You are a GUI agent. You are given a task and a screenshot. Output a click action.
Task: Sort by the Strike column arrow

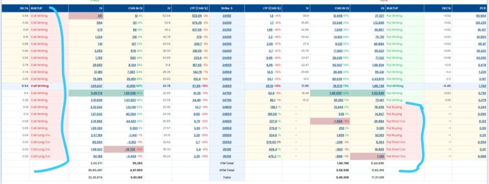231,9
